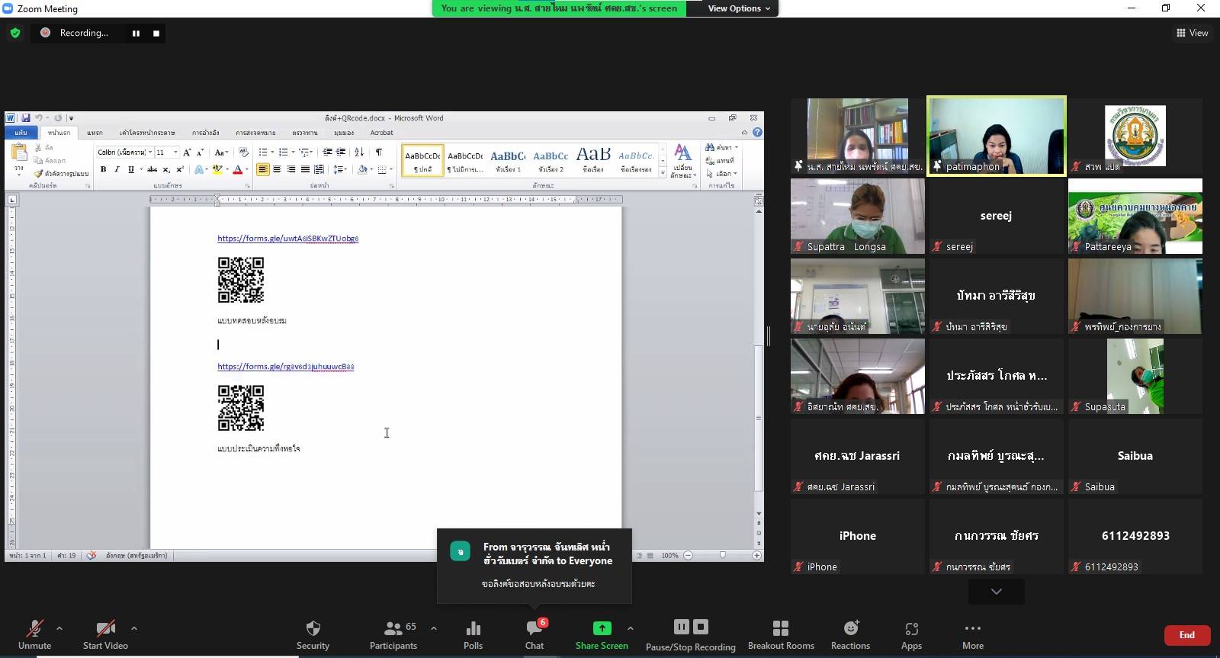Unmute the microphone
This screenshot has width=1220, height=658.
34,635
